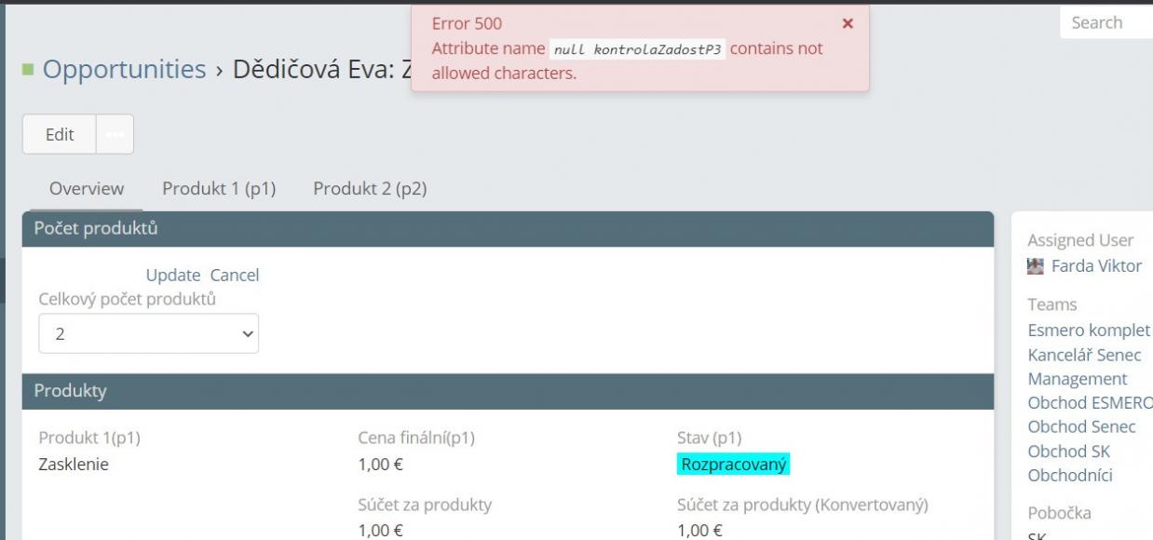Open the Obchod Senec team

[1081, 427]
